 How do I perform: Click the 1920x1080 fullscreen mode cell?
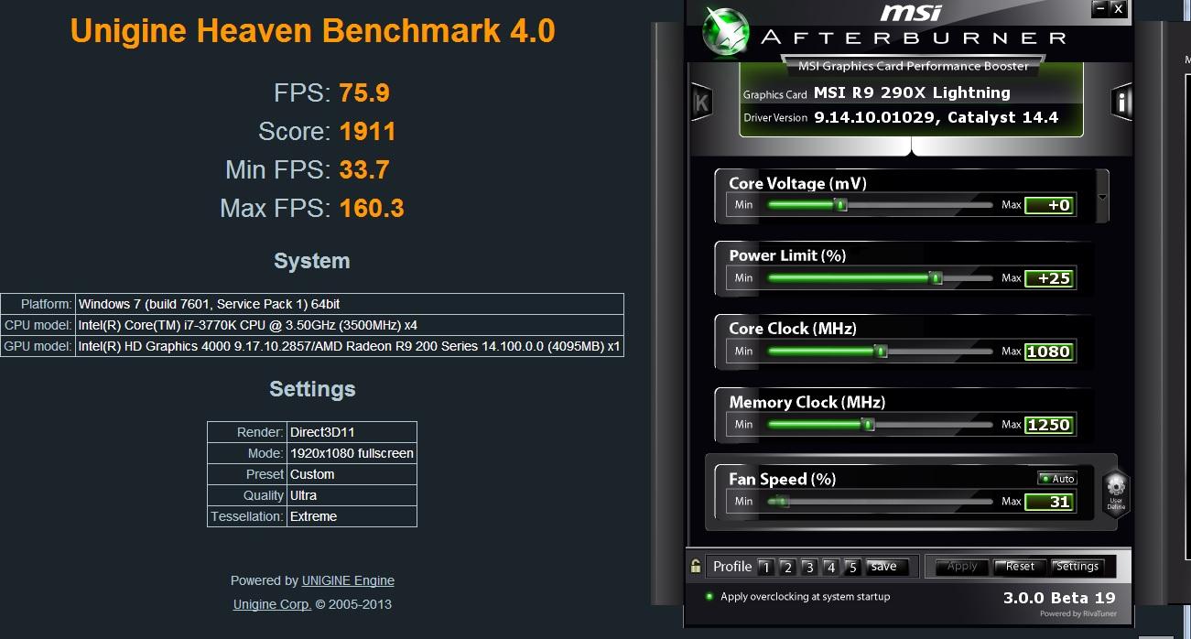(352, 453)
